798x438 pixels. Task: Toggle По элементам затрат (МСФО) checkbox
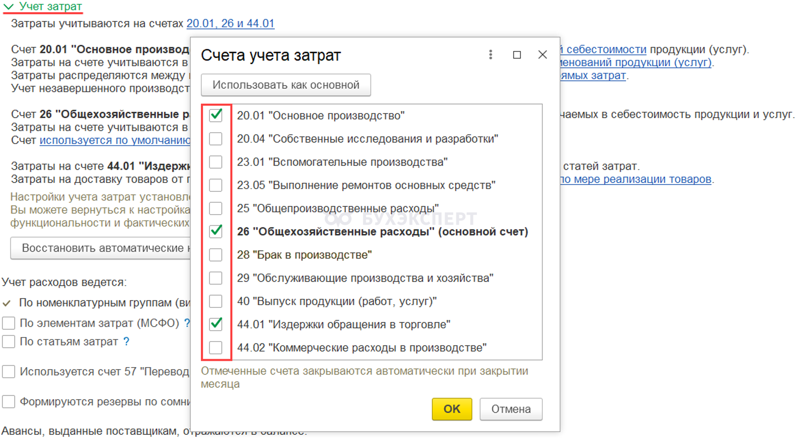point(8,323)
